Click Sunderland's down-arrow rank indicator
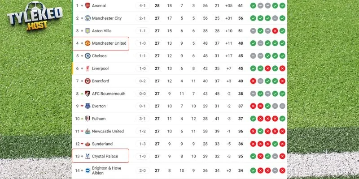Viewport: 359px width, 179px height. 83,144
